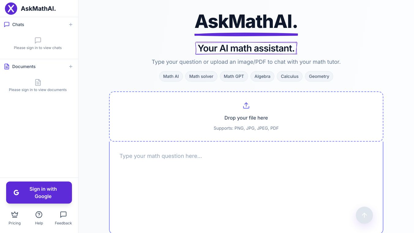Open Help via question mark icon
Viewport: 414px width, 233px height.
39,215
